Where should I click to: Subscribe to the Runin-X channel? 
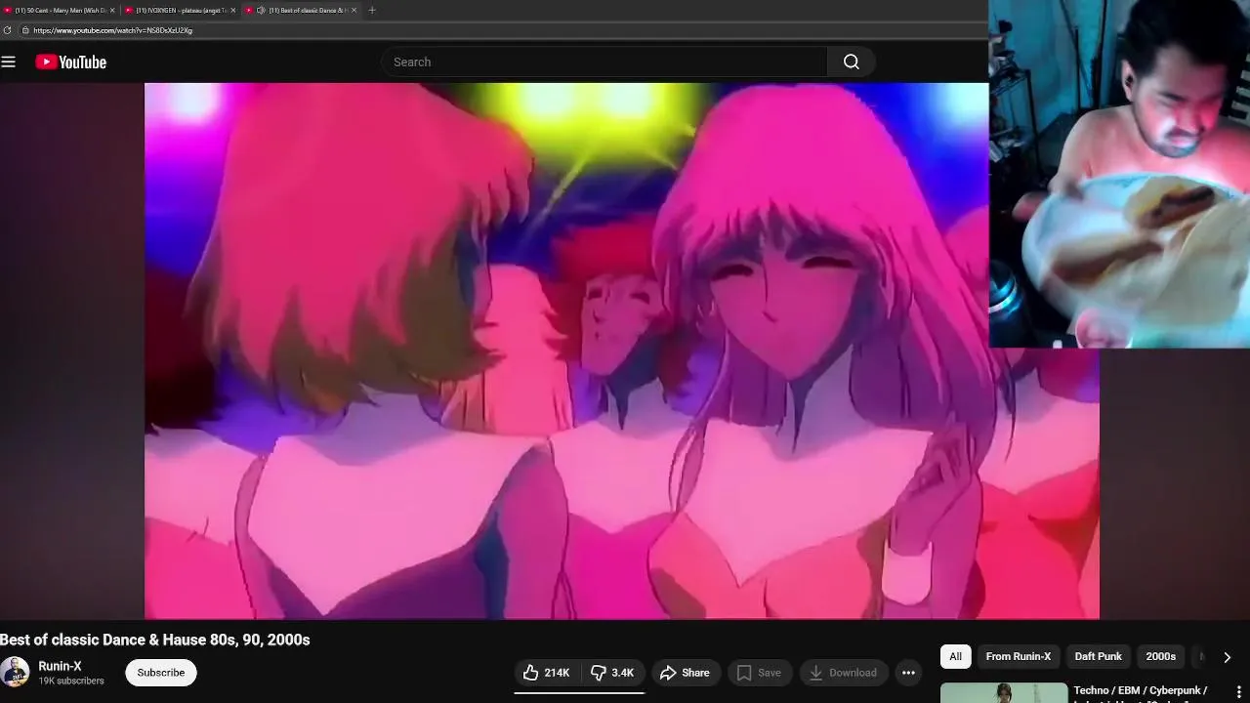pyautogui.click(x=161, y=673)
